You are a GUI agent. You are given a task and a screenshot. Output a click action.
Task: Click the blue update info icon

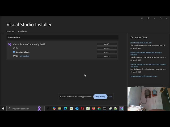[14, 52]
